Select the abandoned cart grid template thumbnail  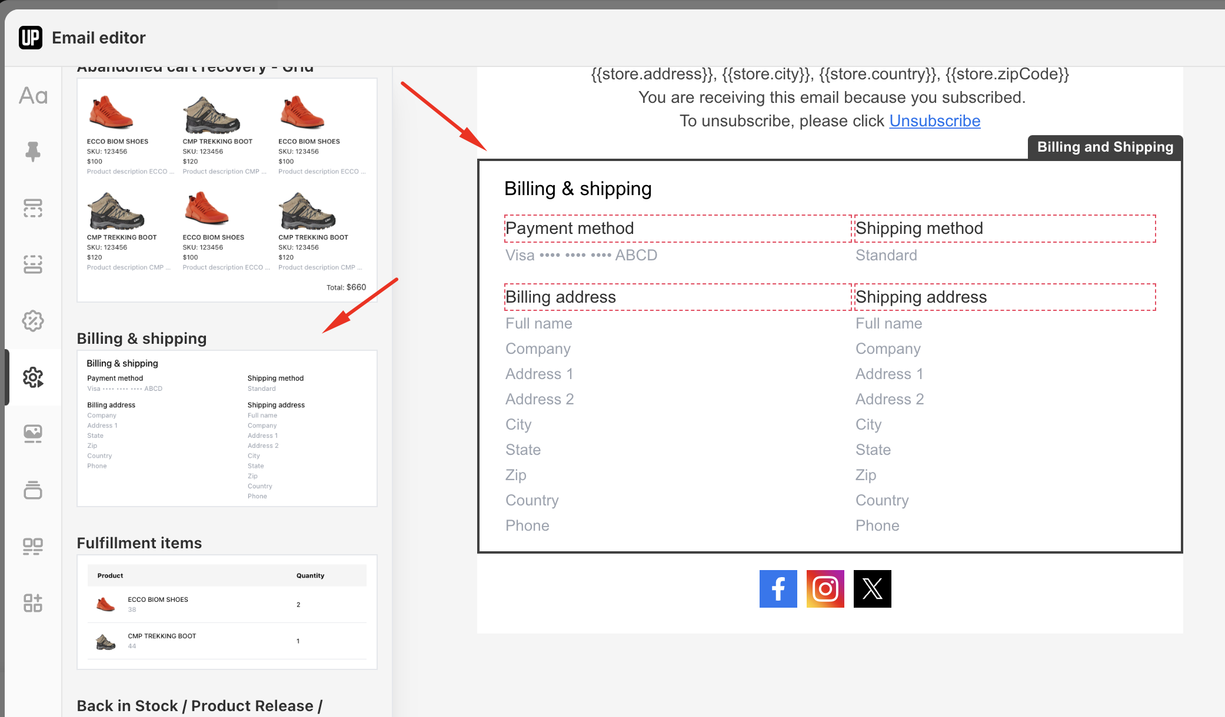pos(227,190)
